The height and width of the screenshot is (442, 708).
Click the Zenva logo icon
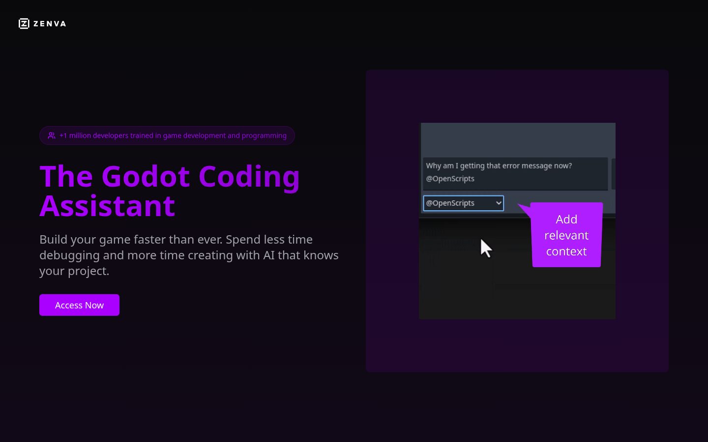pyautogui.click(x=24, y=24)
